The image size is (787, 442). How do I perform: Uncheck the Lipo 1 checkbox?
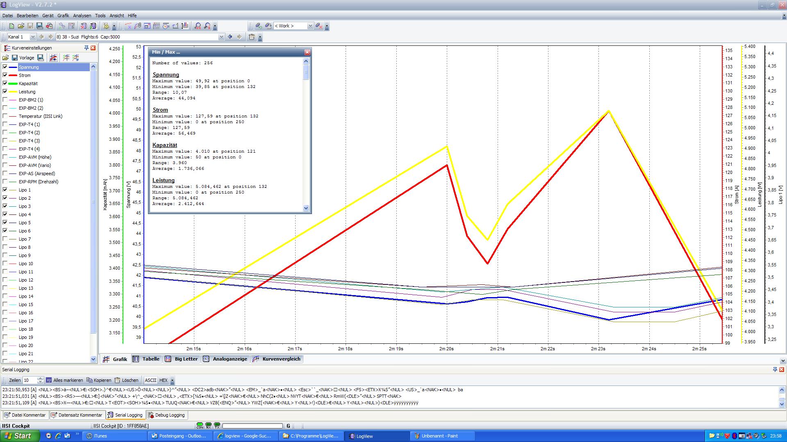[x=5, y=190]
